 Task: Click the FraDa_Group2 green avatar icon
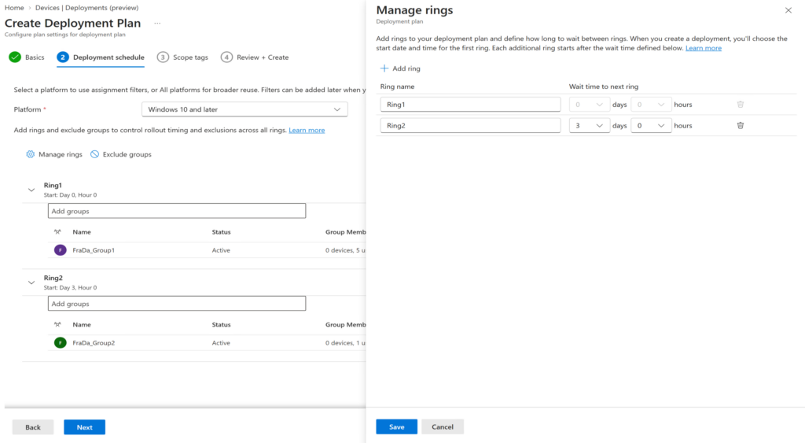(60, 343)
